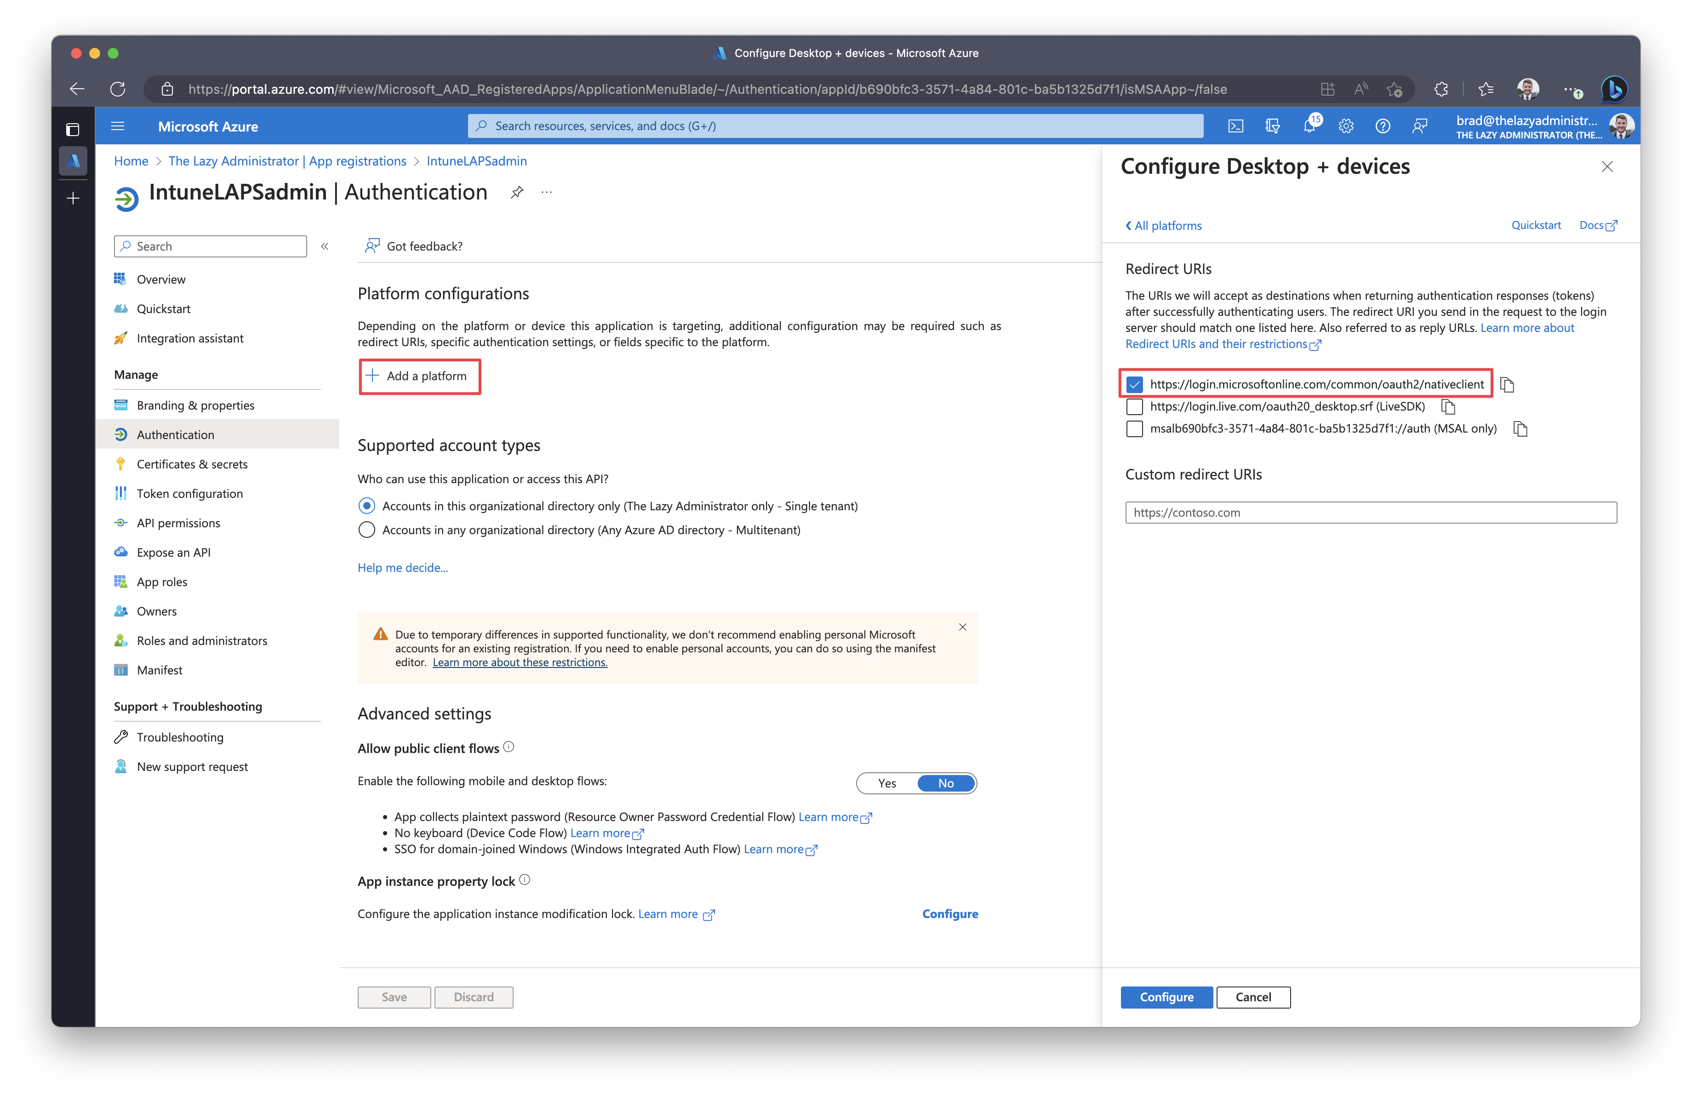Screen dimensions: 1692x1095
Task: Click Home in the breadcrumb
Action: pos(131,161)
